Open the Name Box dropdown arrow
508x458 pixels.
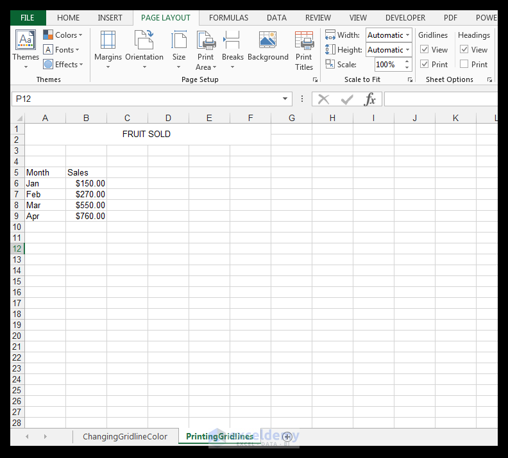pos(285,99)
